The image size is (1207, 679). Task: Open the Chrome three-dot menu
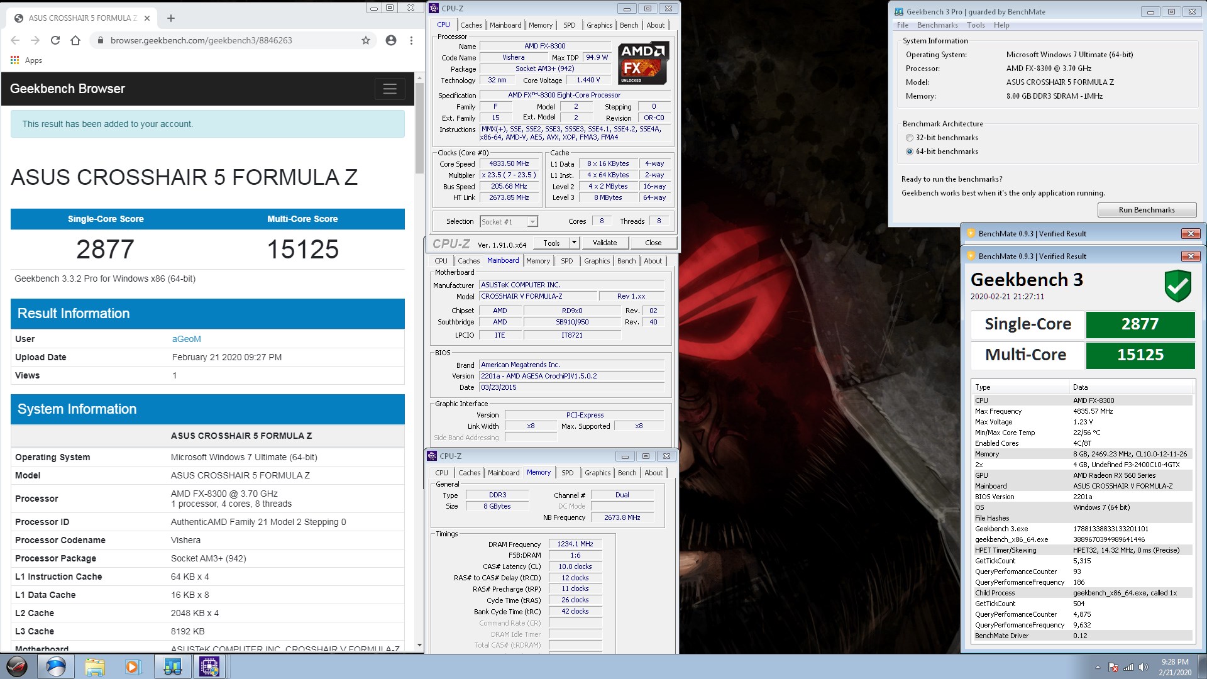coord(411,40)
